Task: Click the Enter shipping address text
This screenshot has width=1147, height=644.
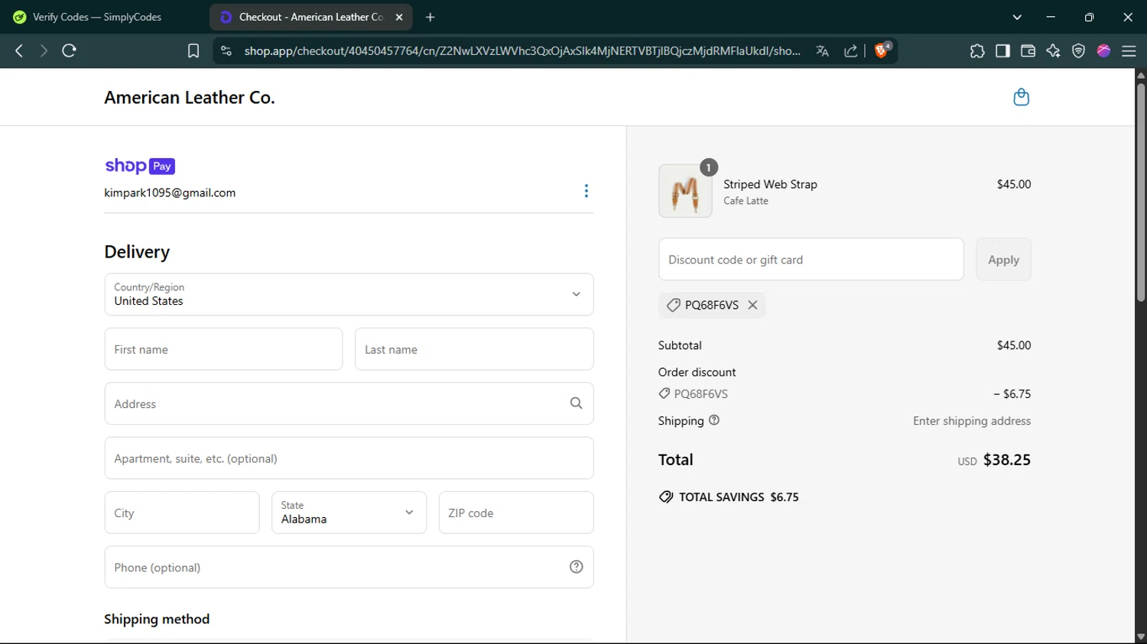Action: pyautogui.click(x=972, y=421)
